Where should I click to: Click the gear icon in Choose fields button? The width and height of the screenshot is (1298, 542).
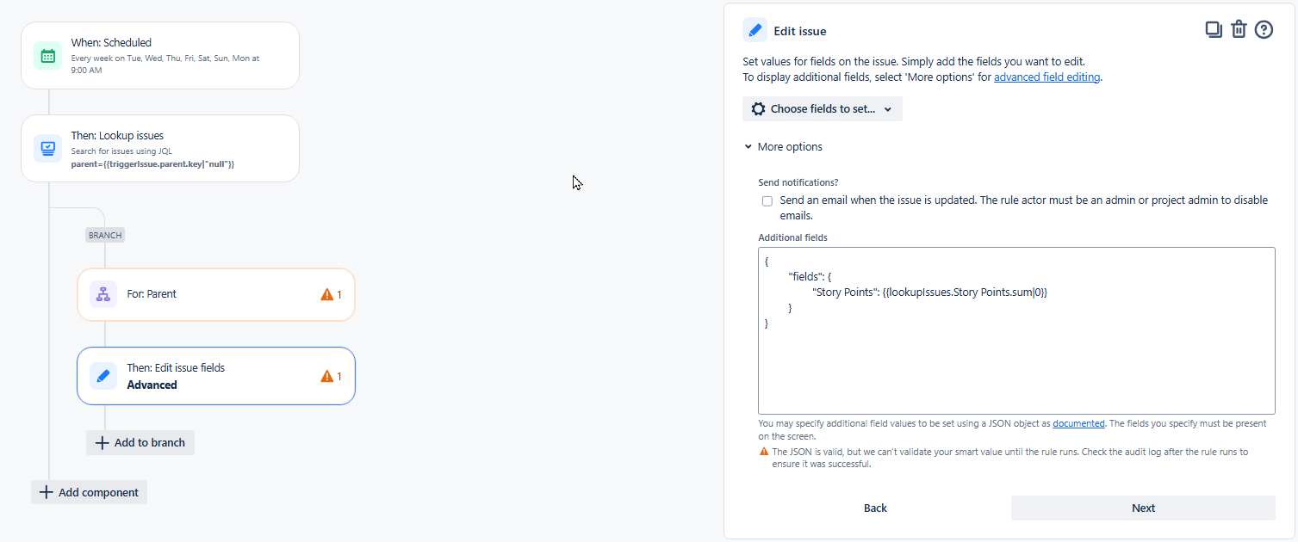pos(758,109)
